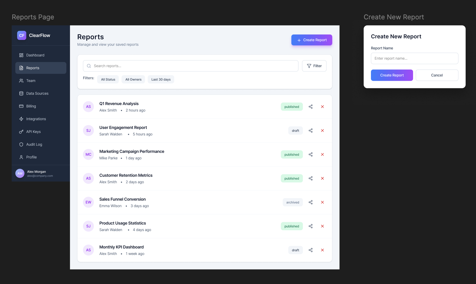Click 'Mike Parke' owner name
Screen dimensions: 476x284
[x=108, y=158]
